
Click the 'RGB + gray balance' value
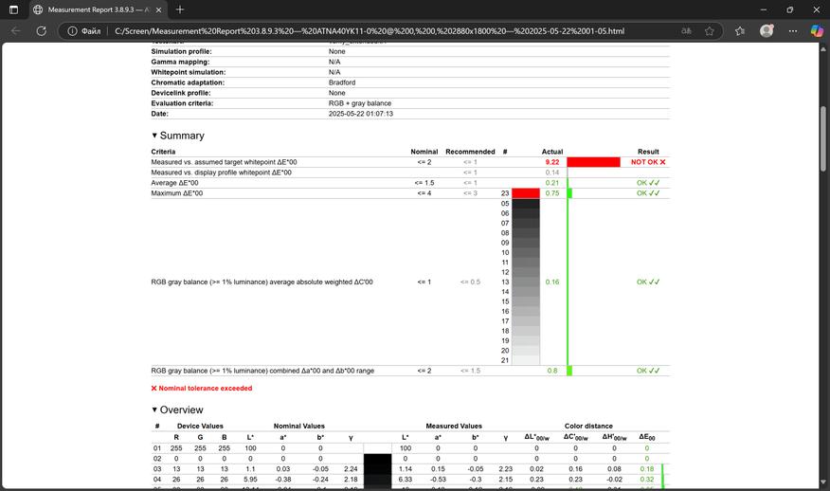pos(360,103)
